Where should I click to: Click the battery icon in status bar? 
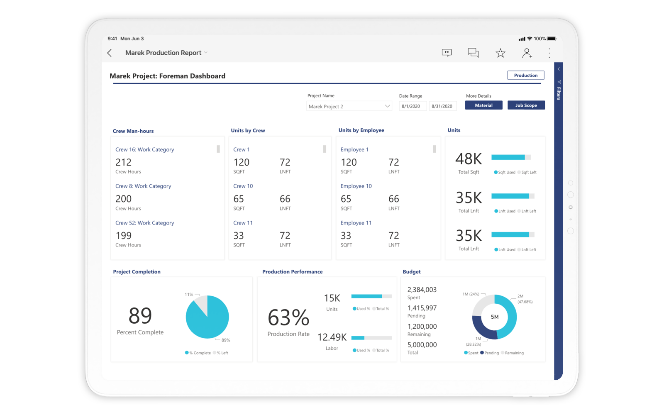click(552, 39)
